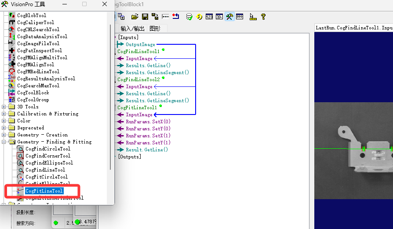The image size is (393, 229).
Task: Select CogToolBlock in the tool list
Action: point(33,93)
